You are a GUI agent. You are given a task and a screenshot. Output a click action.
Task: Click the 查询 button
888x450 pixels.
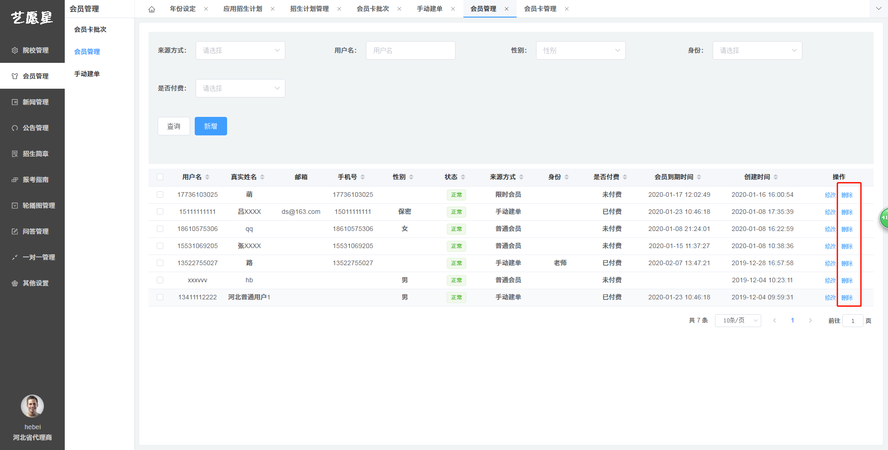click(x=174, y=126)
